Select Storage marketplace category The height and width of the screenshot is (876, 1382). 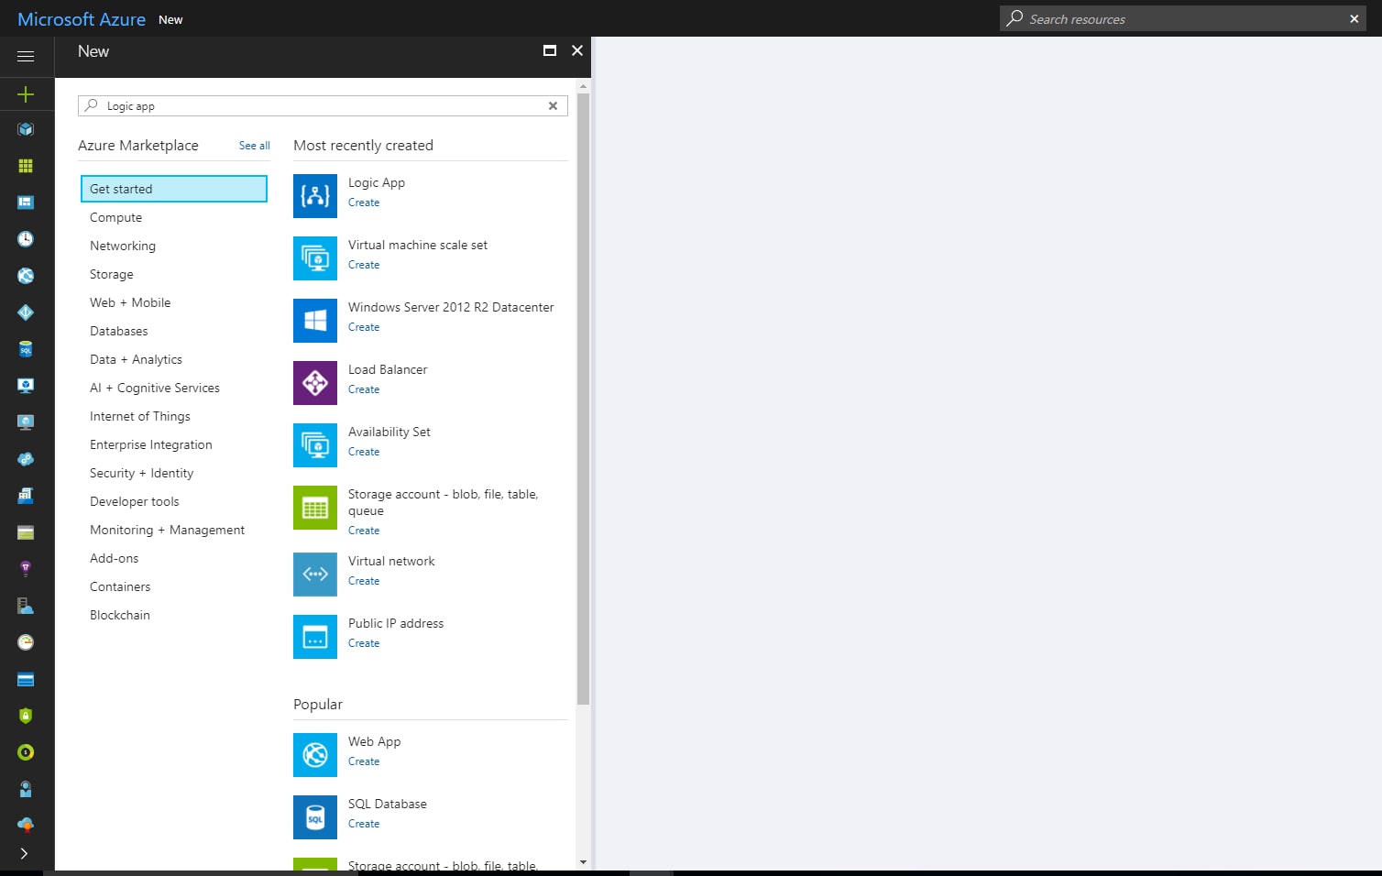pos(112,274)
